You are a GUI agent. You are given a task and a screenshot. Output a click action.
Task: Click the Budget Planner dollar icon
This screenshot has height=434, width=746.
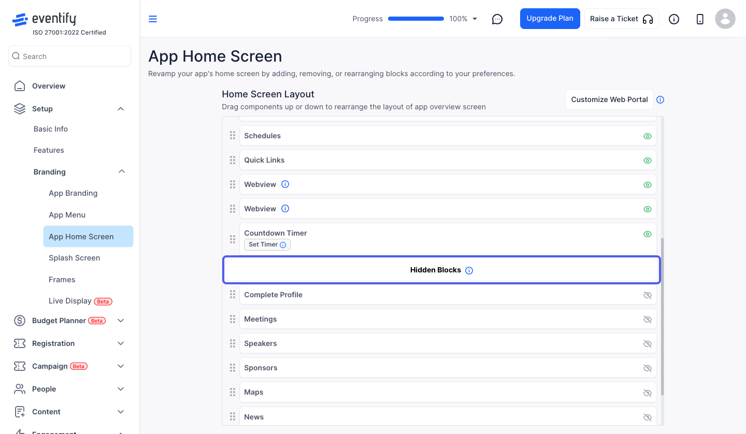point(20,321)
